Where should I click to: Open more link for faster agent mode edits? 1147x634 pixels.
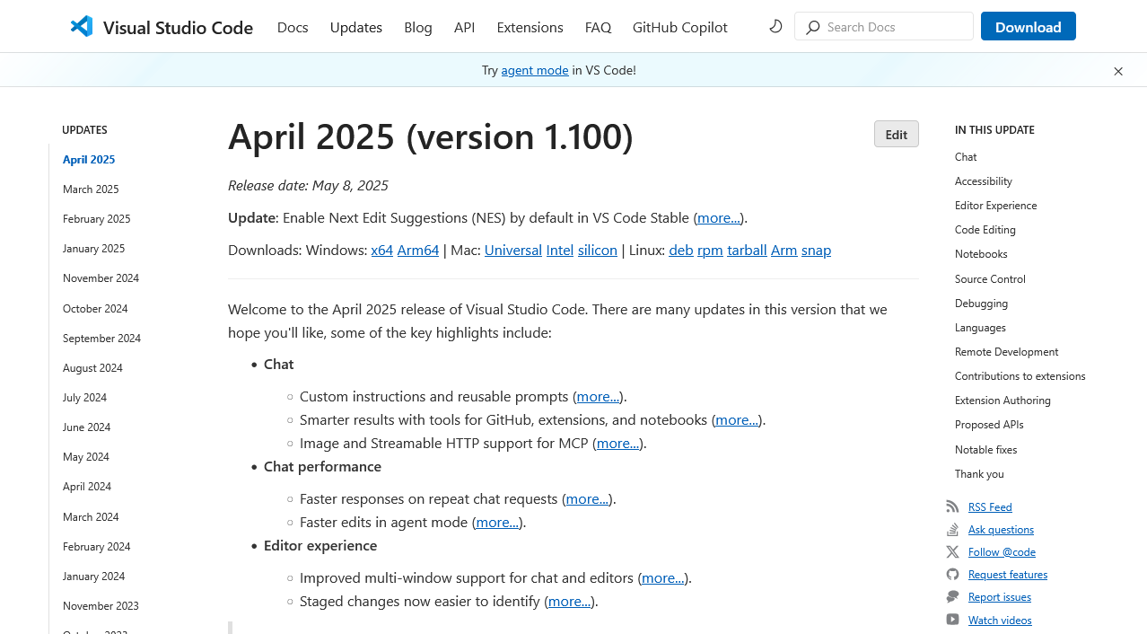coord(497,523)
